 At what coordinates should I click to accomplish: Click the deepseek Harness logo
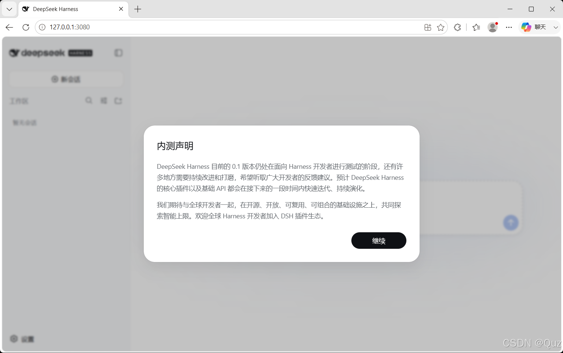pyautogui.click(x=51, y=53)
